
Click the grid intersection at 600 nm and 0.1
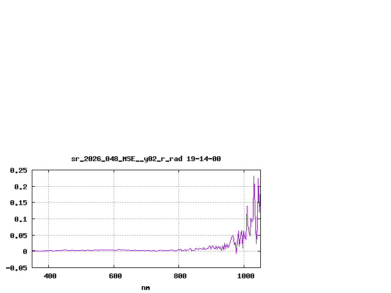click(114, 219)
